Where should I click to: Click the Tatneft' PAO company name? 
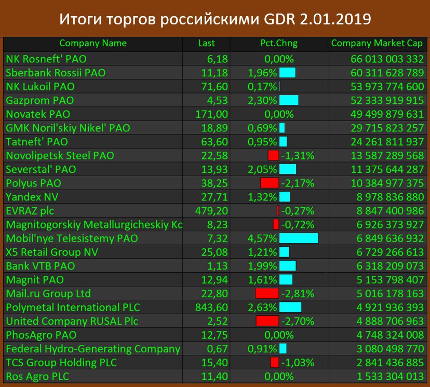37,142
